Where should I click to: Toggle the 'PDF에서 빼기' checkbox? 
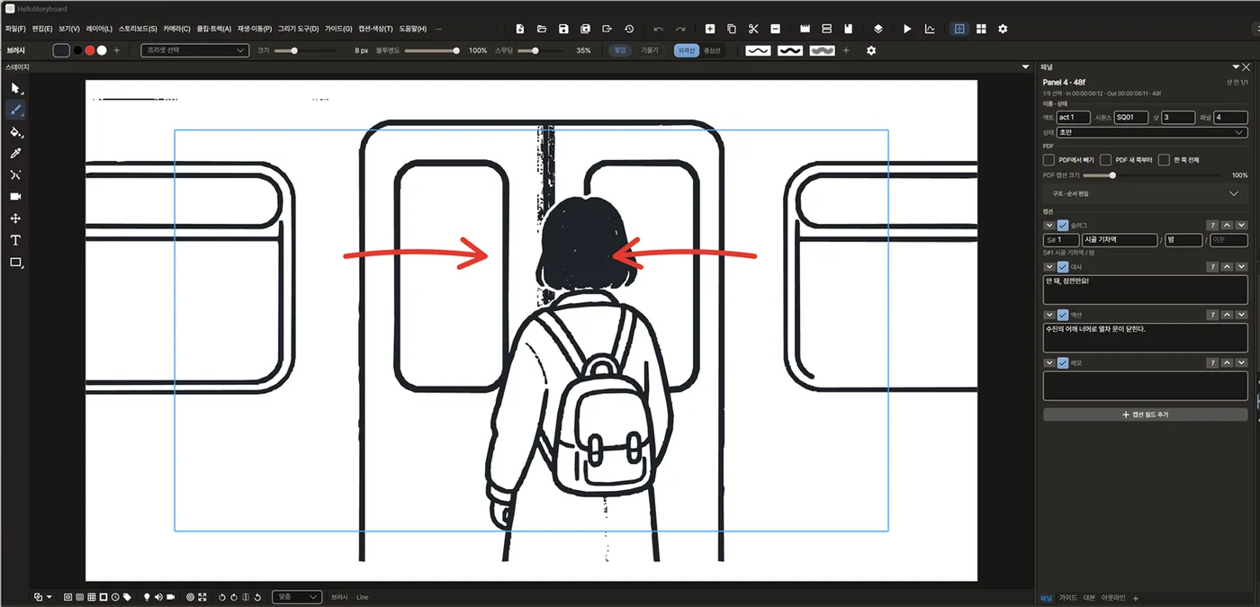point(1048,160)
